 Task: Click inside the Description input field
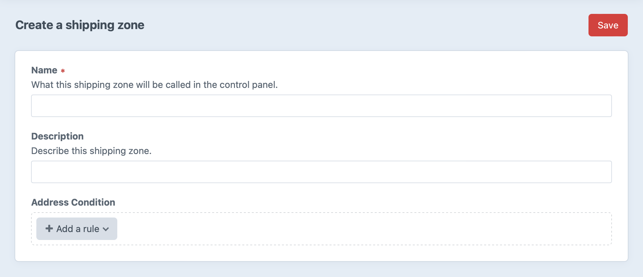point(321,172)
